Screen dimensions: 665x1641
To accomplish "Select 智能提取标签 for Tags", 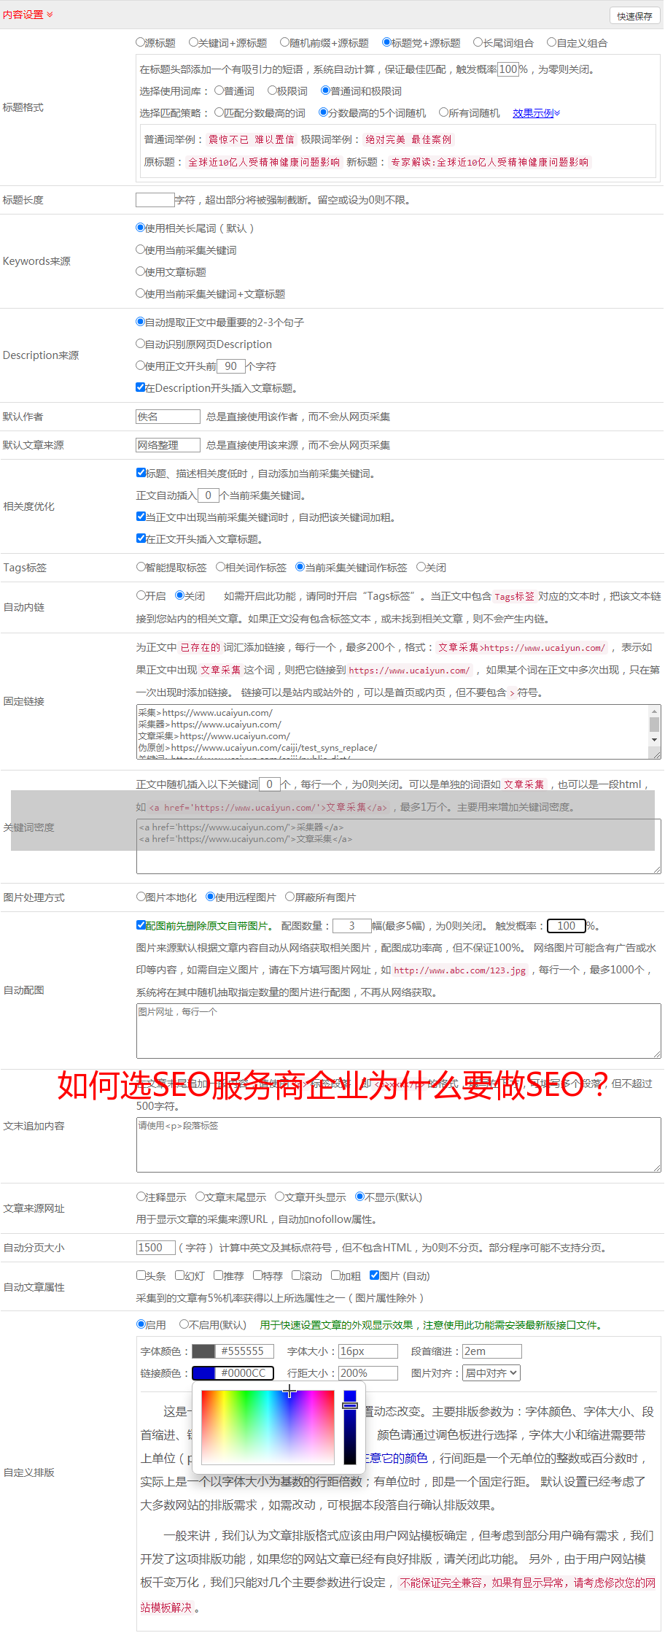I will pyautogui.click(x=141, y=567).
